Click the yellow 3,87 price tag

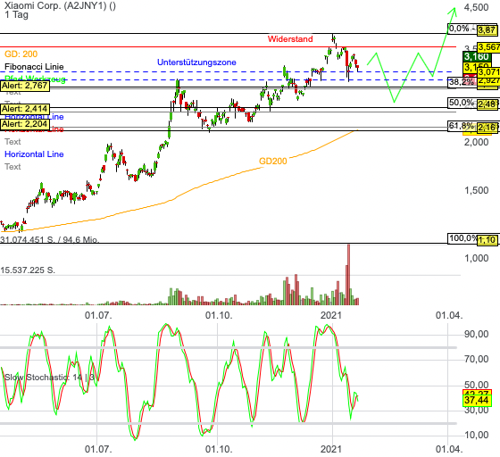click(487, 30)
